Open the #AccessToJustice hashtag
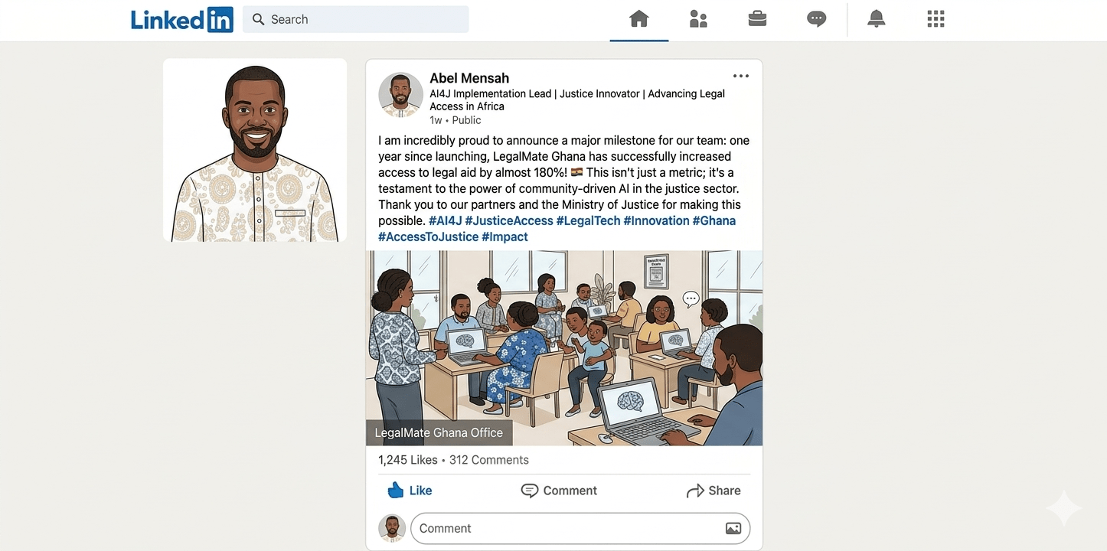 [428, 236]
